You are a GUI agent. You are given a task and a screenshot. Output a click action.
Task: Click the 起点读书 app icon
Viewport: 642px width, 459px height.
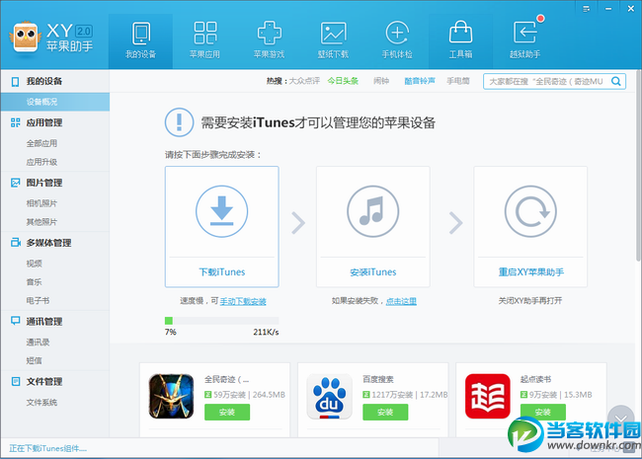pyautogui.click(x=487, y=396)
